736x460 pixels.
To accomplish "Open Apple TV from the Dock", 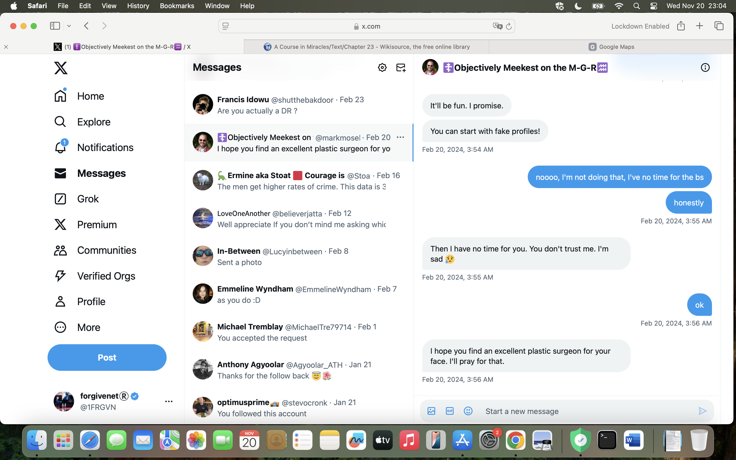I will tap(383, 440).
